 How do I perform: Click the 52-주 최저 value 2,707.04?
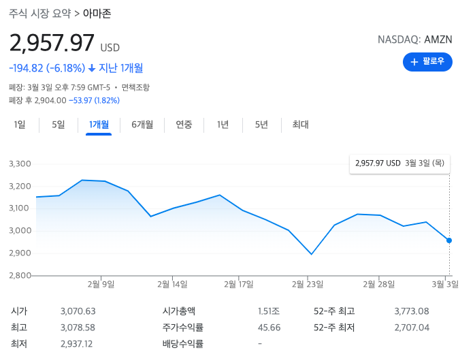(x=412, y=328)
